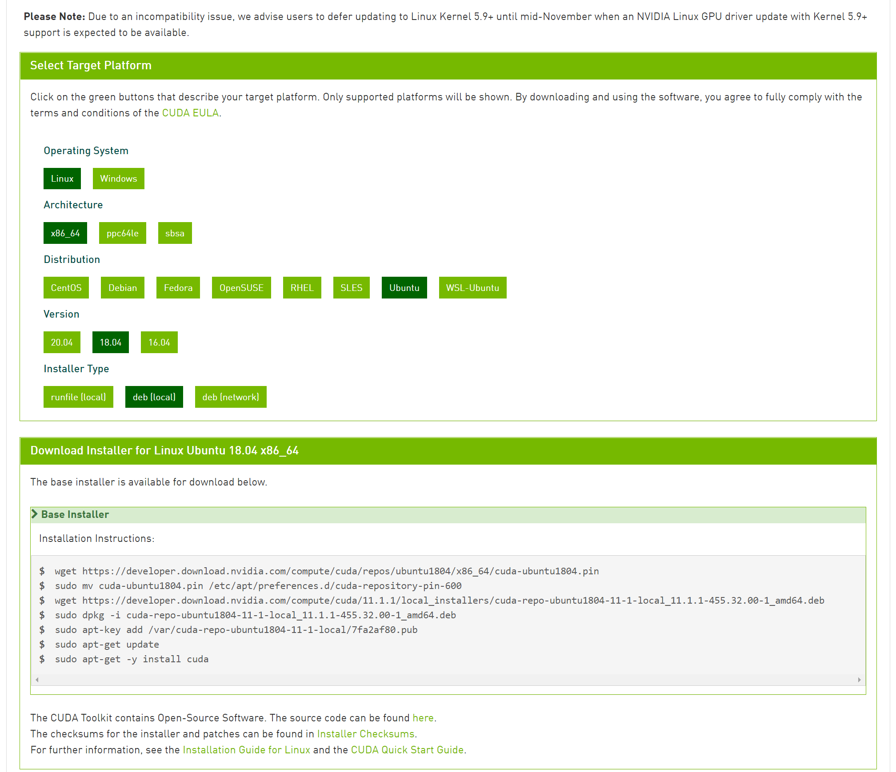This screenshot has width=896, height=772.
Task: Collapse the Base Installer chevron
Action: click(x=35, y=514)
